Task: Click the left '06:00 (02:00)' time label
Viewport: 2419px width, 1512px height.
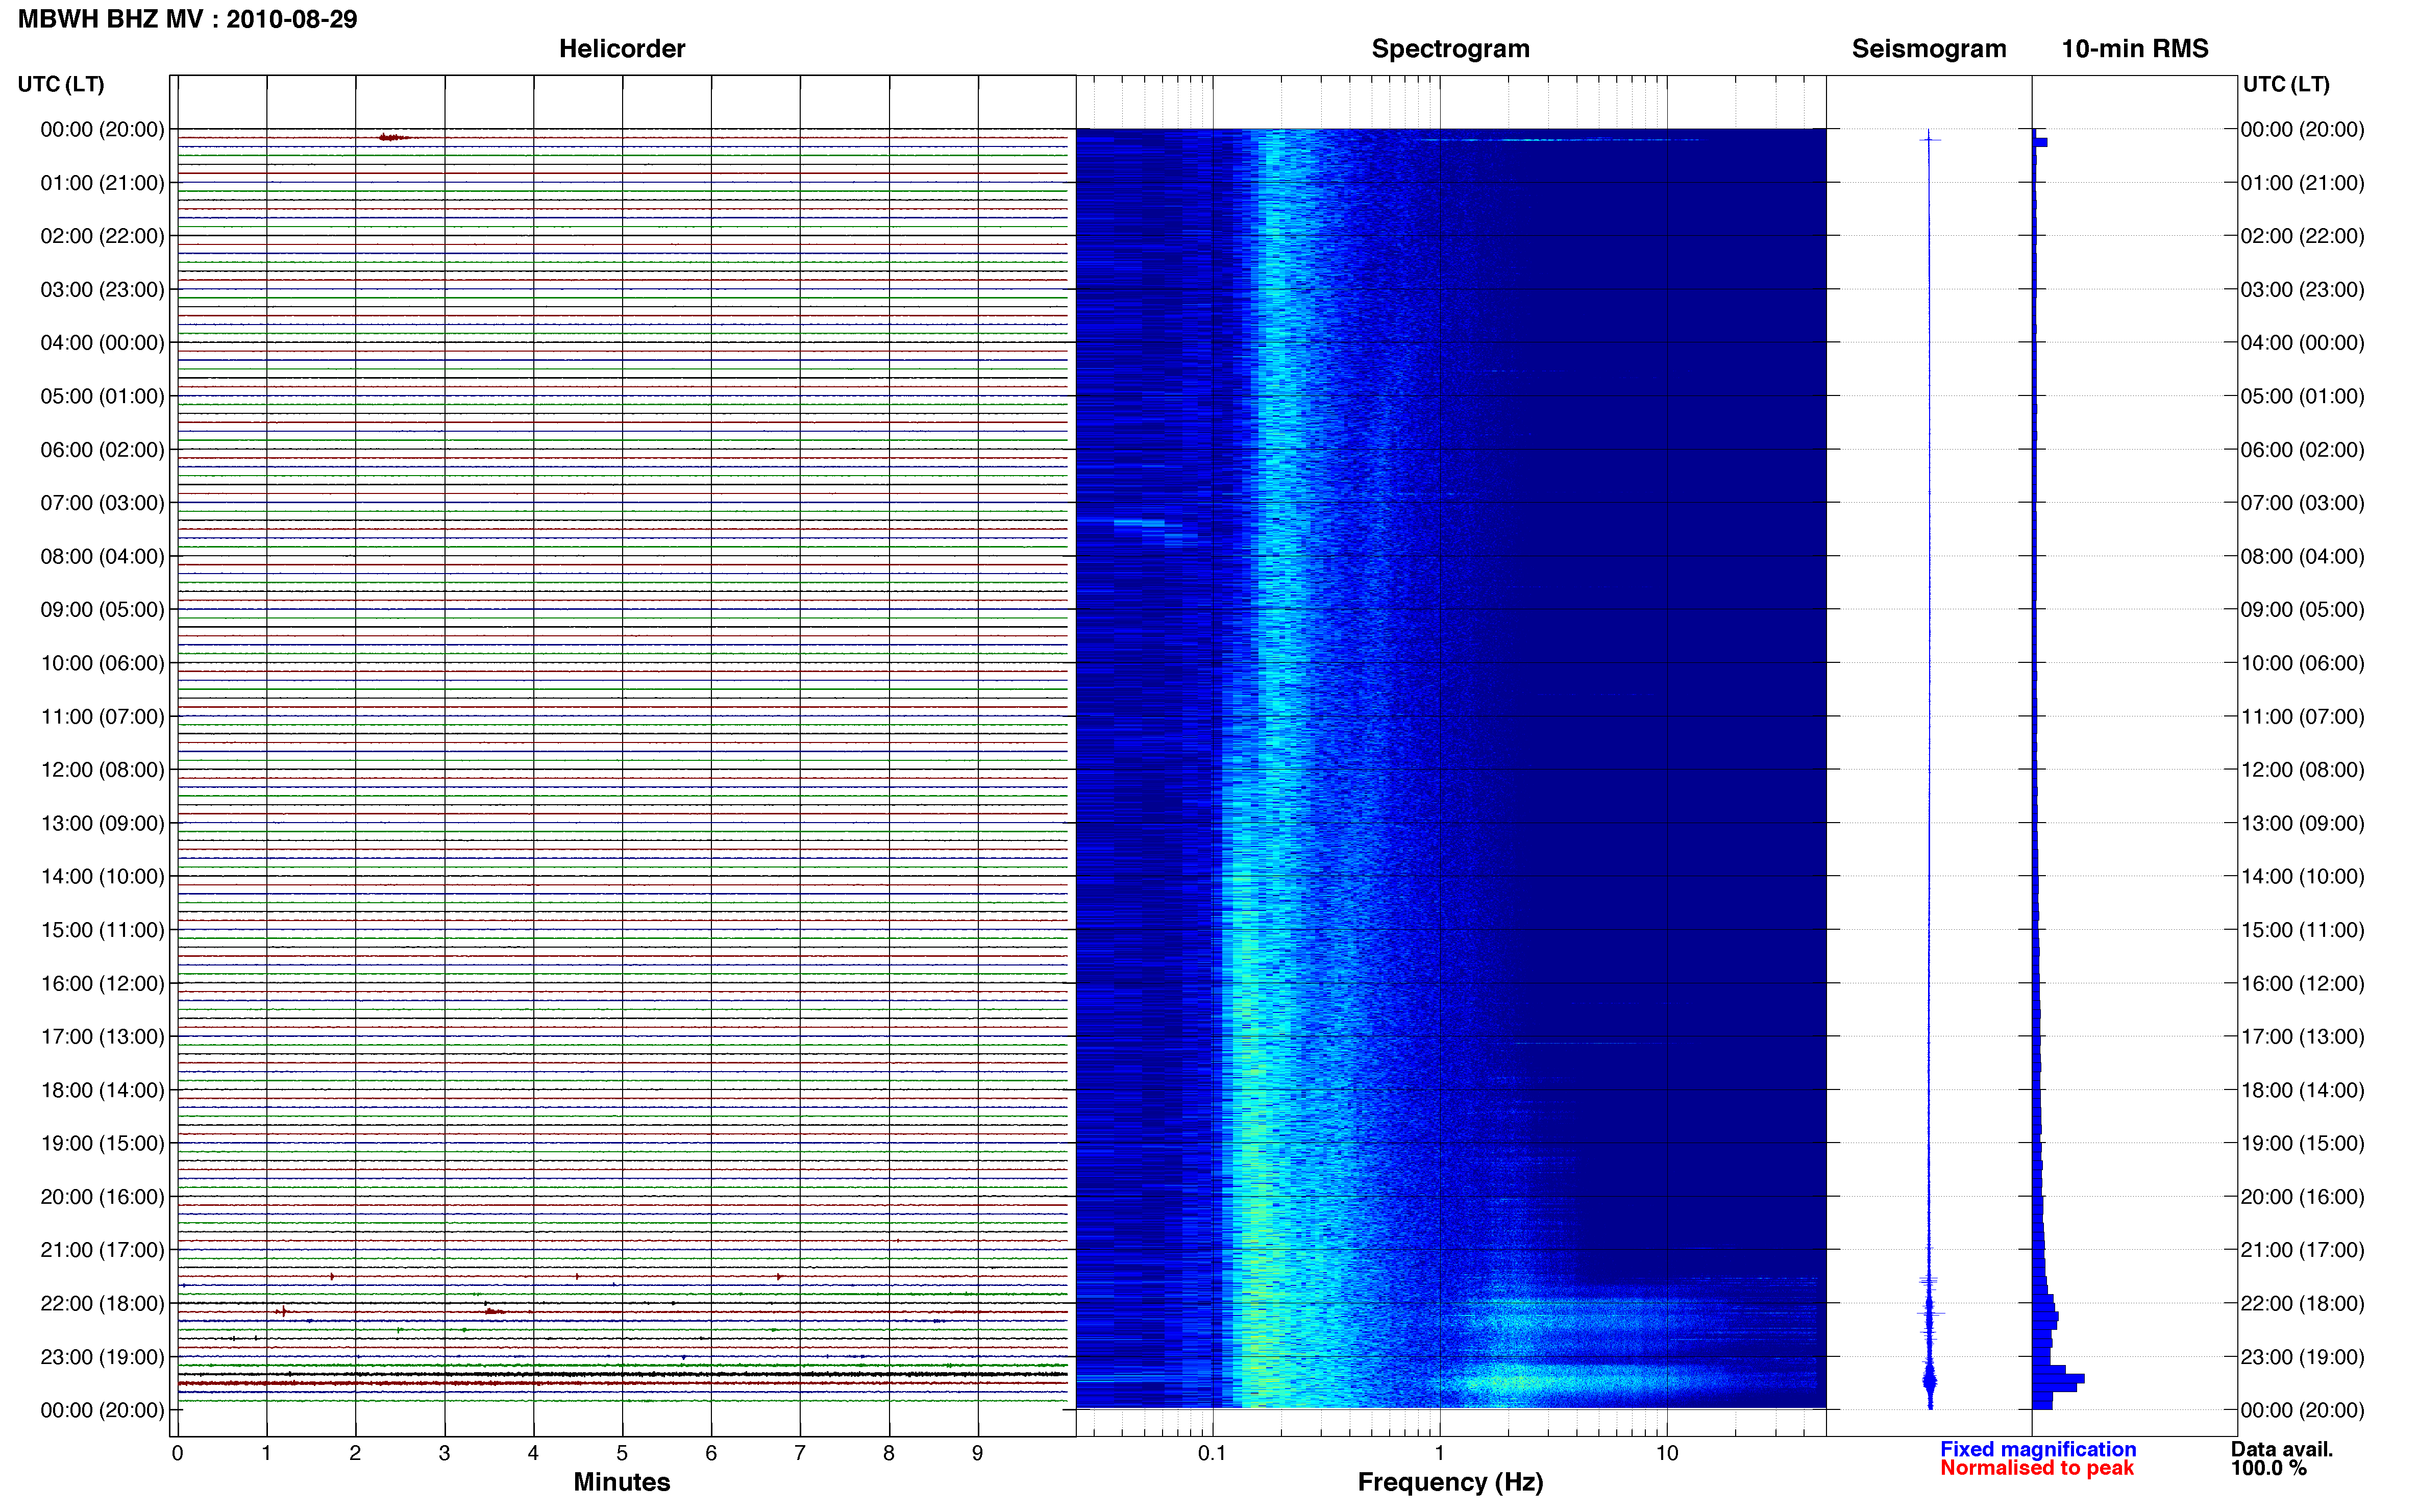Action: point(102,450)
